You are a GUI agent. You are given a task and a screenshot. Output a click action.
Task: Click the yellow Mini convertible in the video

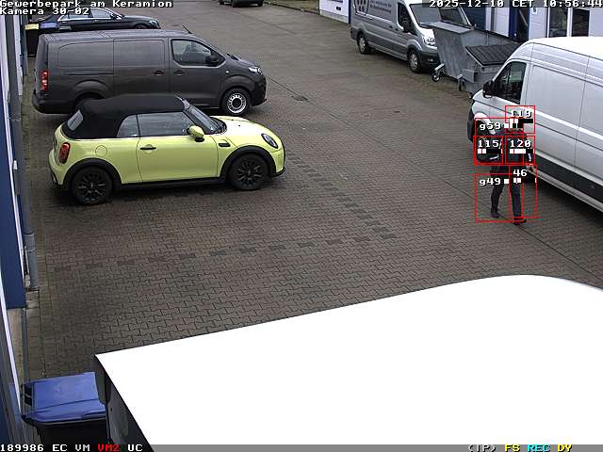click(165, 148)
